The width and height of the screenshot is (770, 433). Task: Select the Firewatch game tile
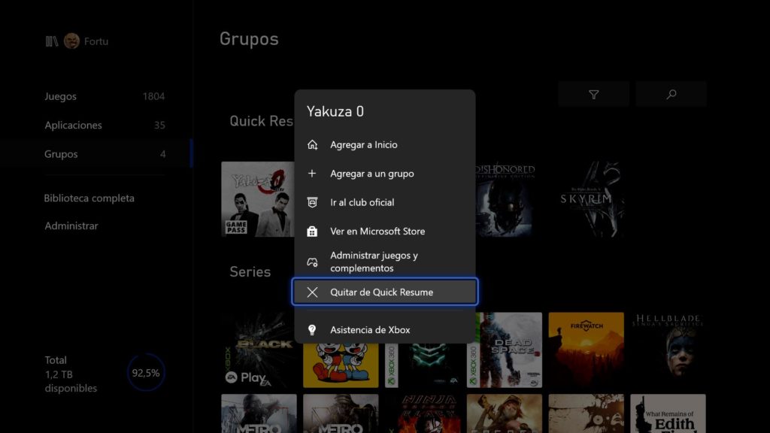click(x=587, y=350)
